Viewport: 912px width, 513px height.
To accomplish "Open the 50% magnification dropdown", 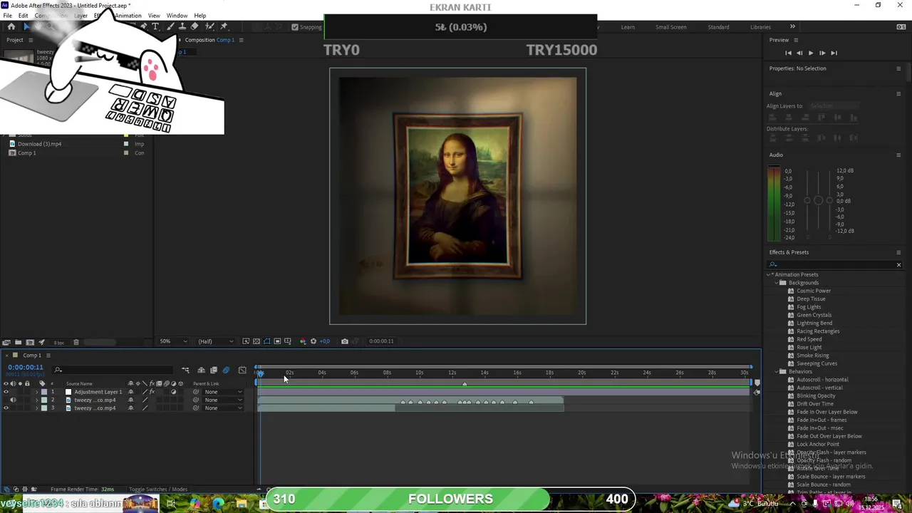I will click(174, 341).
